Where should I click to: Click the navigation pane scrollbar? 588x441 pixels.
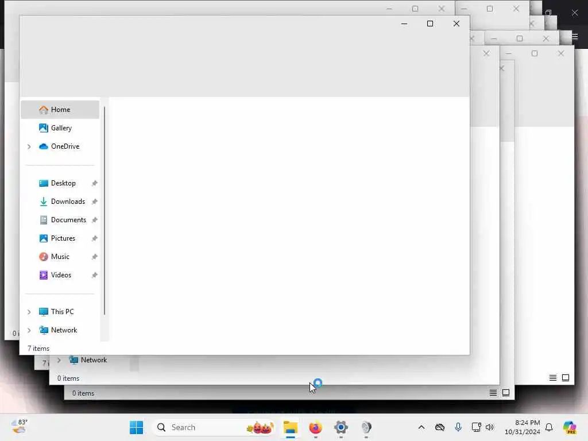(105, 211)
